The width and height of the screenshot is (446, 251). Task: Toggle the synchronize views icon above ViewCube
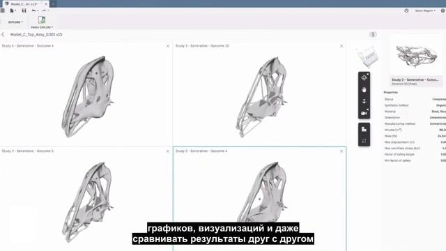pos(373,34)
